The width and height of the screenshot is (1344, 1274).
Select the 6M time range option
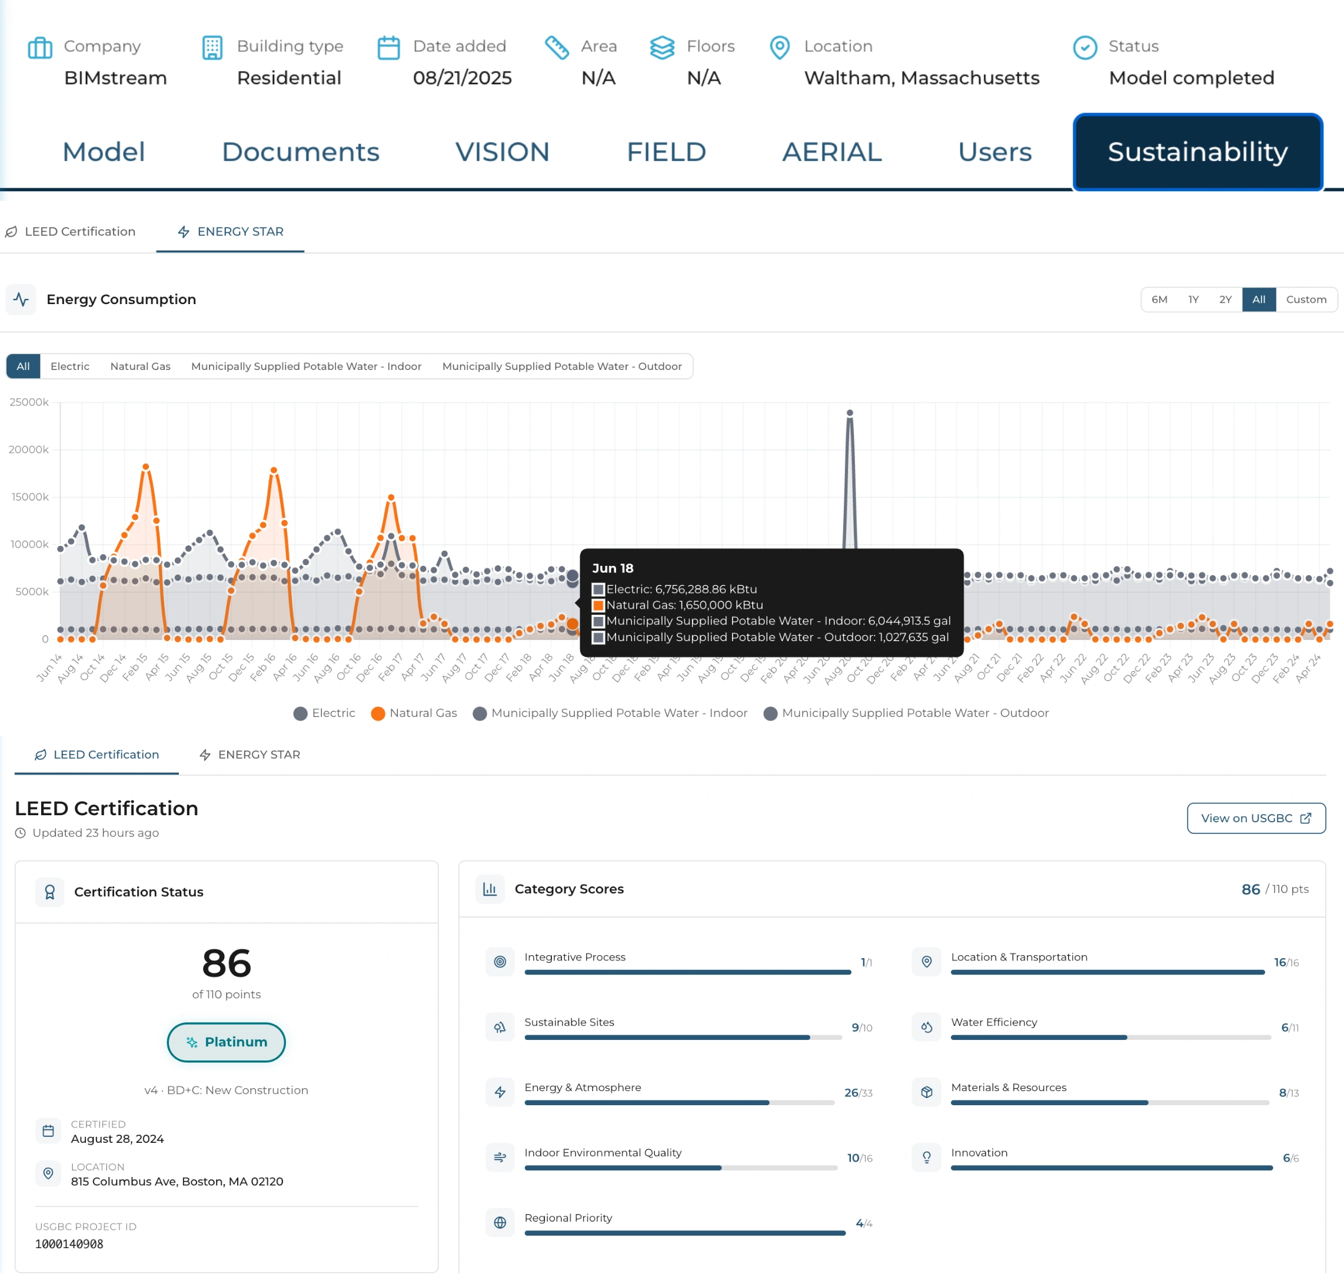click(1159, 299)
